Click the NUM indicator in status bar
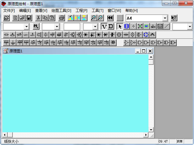 click(x=180, y=141)
